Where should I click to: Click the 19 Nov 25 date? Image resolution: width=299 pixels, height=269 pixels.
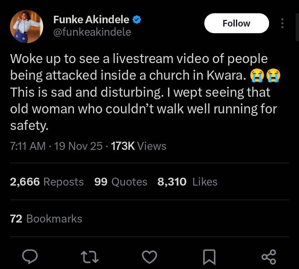pyautogui.click(x=78, y=146)
